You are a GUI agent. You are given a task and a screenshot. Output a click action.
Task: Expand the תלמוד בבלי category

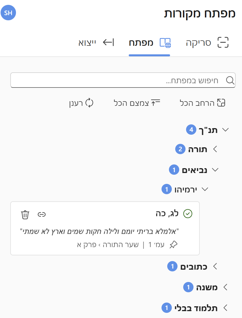tap(225, 308)
